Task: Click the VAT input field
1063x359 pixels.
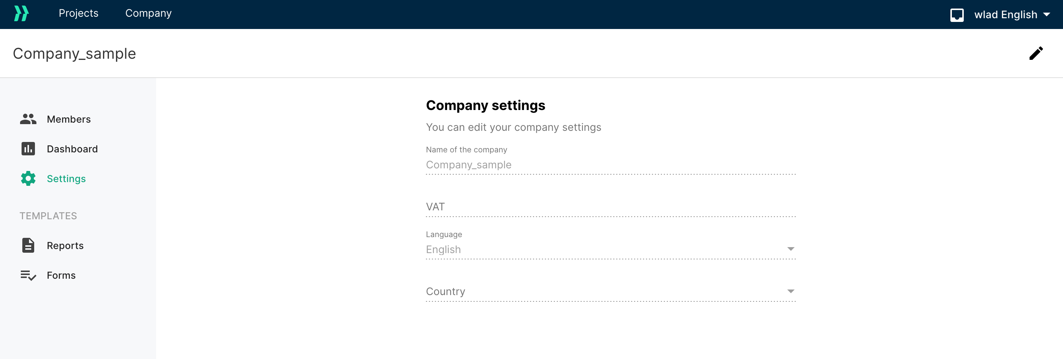Action: 610,207
